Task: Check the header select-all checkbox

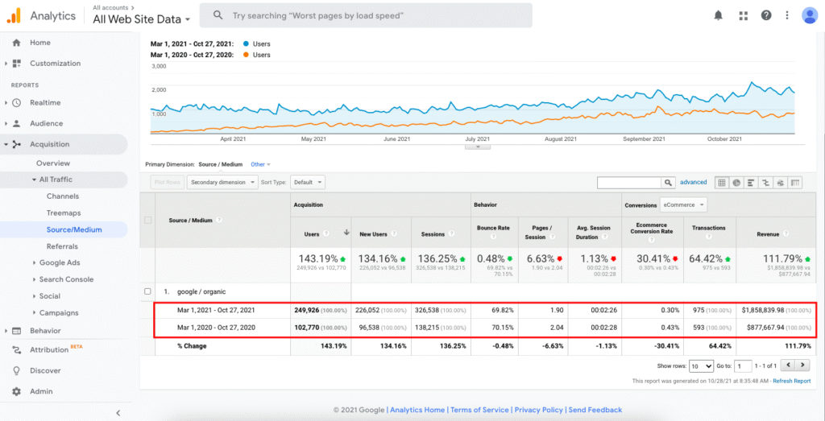Action: tap(147, 221)
